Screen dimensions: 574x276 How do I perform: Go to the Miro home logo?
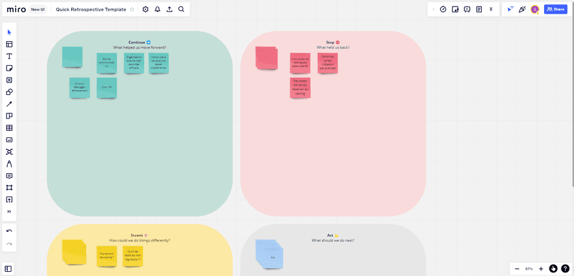tap(16, 10)
